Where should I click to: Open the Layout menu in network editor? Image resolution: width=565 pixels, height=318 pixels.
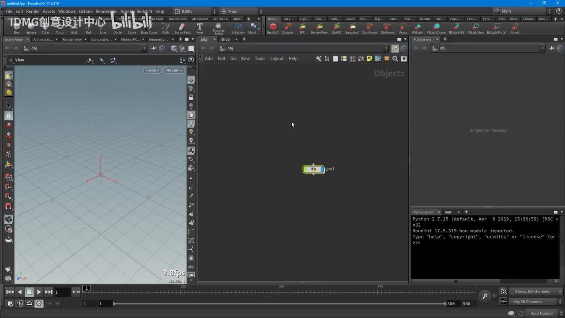point(277,59)
